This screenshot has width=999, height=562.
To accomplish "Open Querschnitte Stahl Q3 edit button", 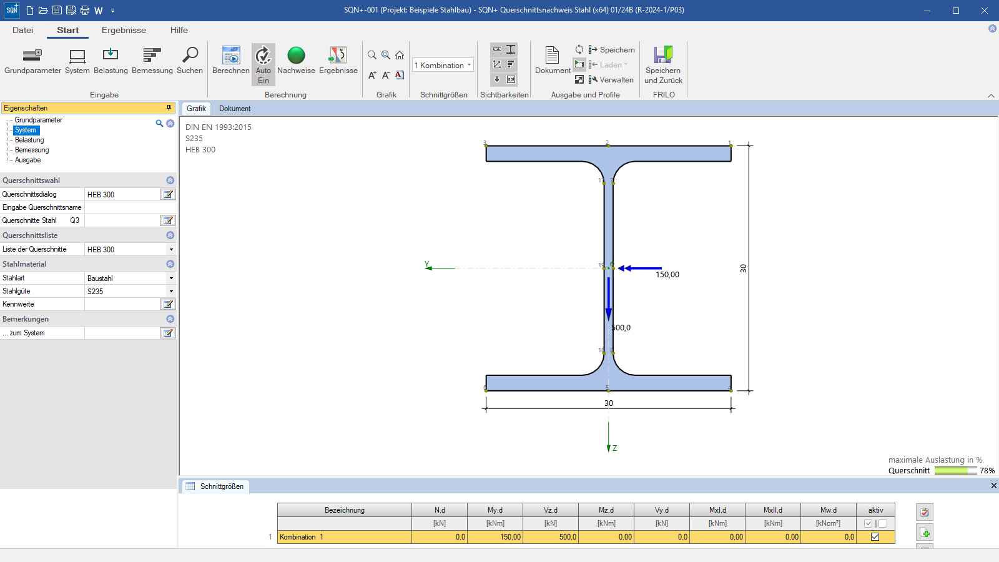I will coord(168,220).
